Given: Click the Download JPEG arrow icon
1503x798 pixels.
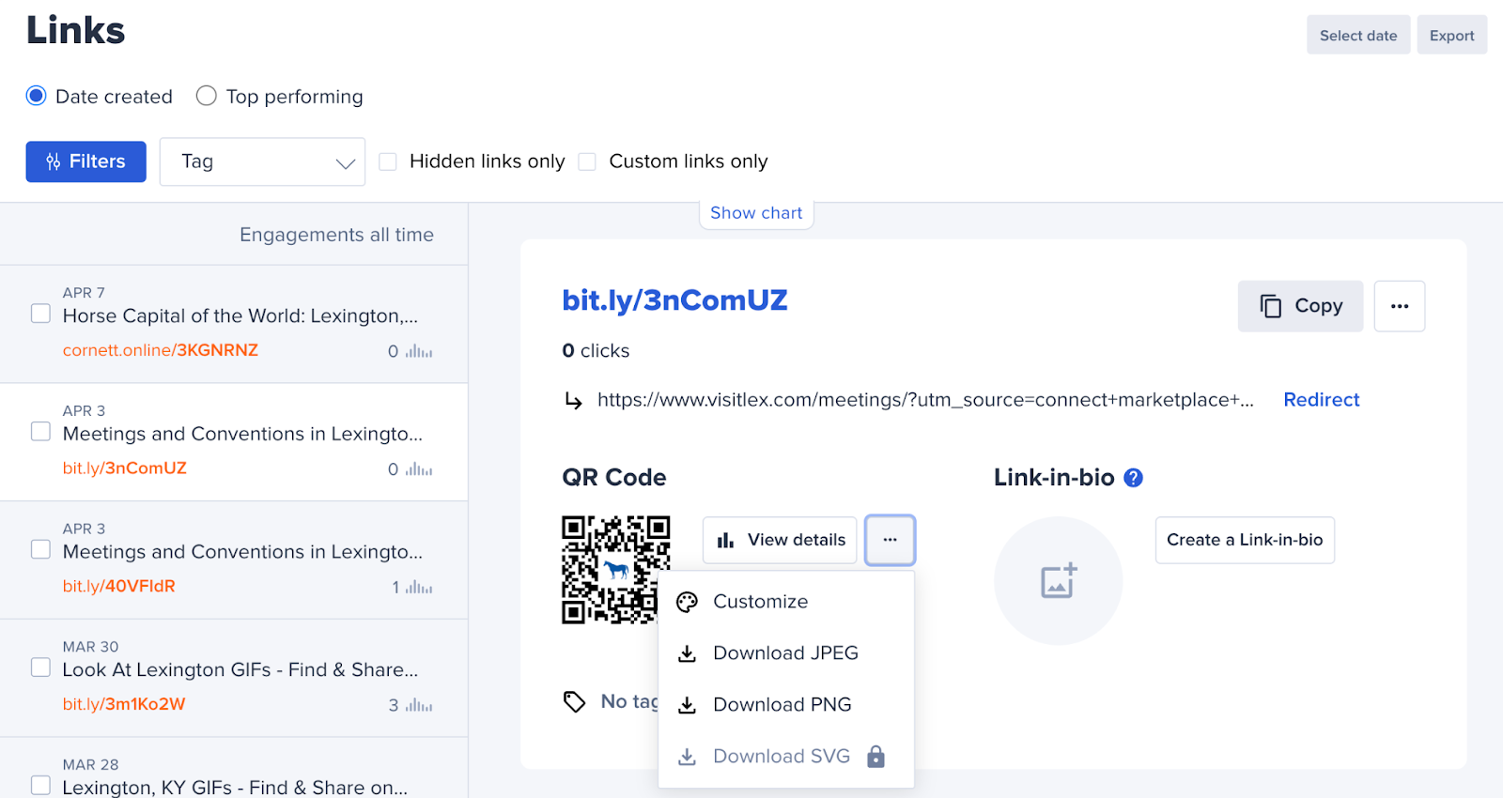Looking at the screenshot, I should 688,653.
